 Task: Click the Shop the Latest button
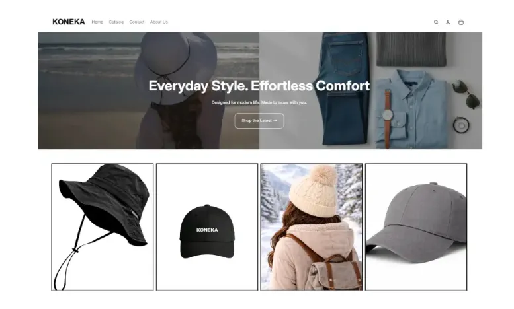[259, 121]
